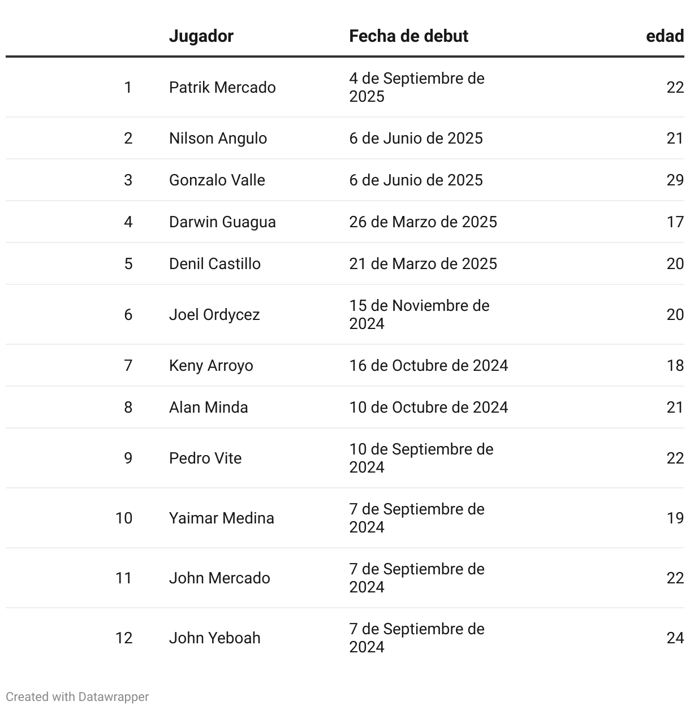This screenshot has width=690, height=710.
Task: Click the Alan Minda name cell
Action: [x=209, y=408]
